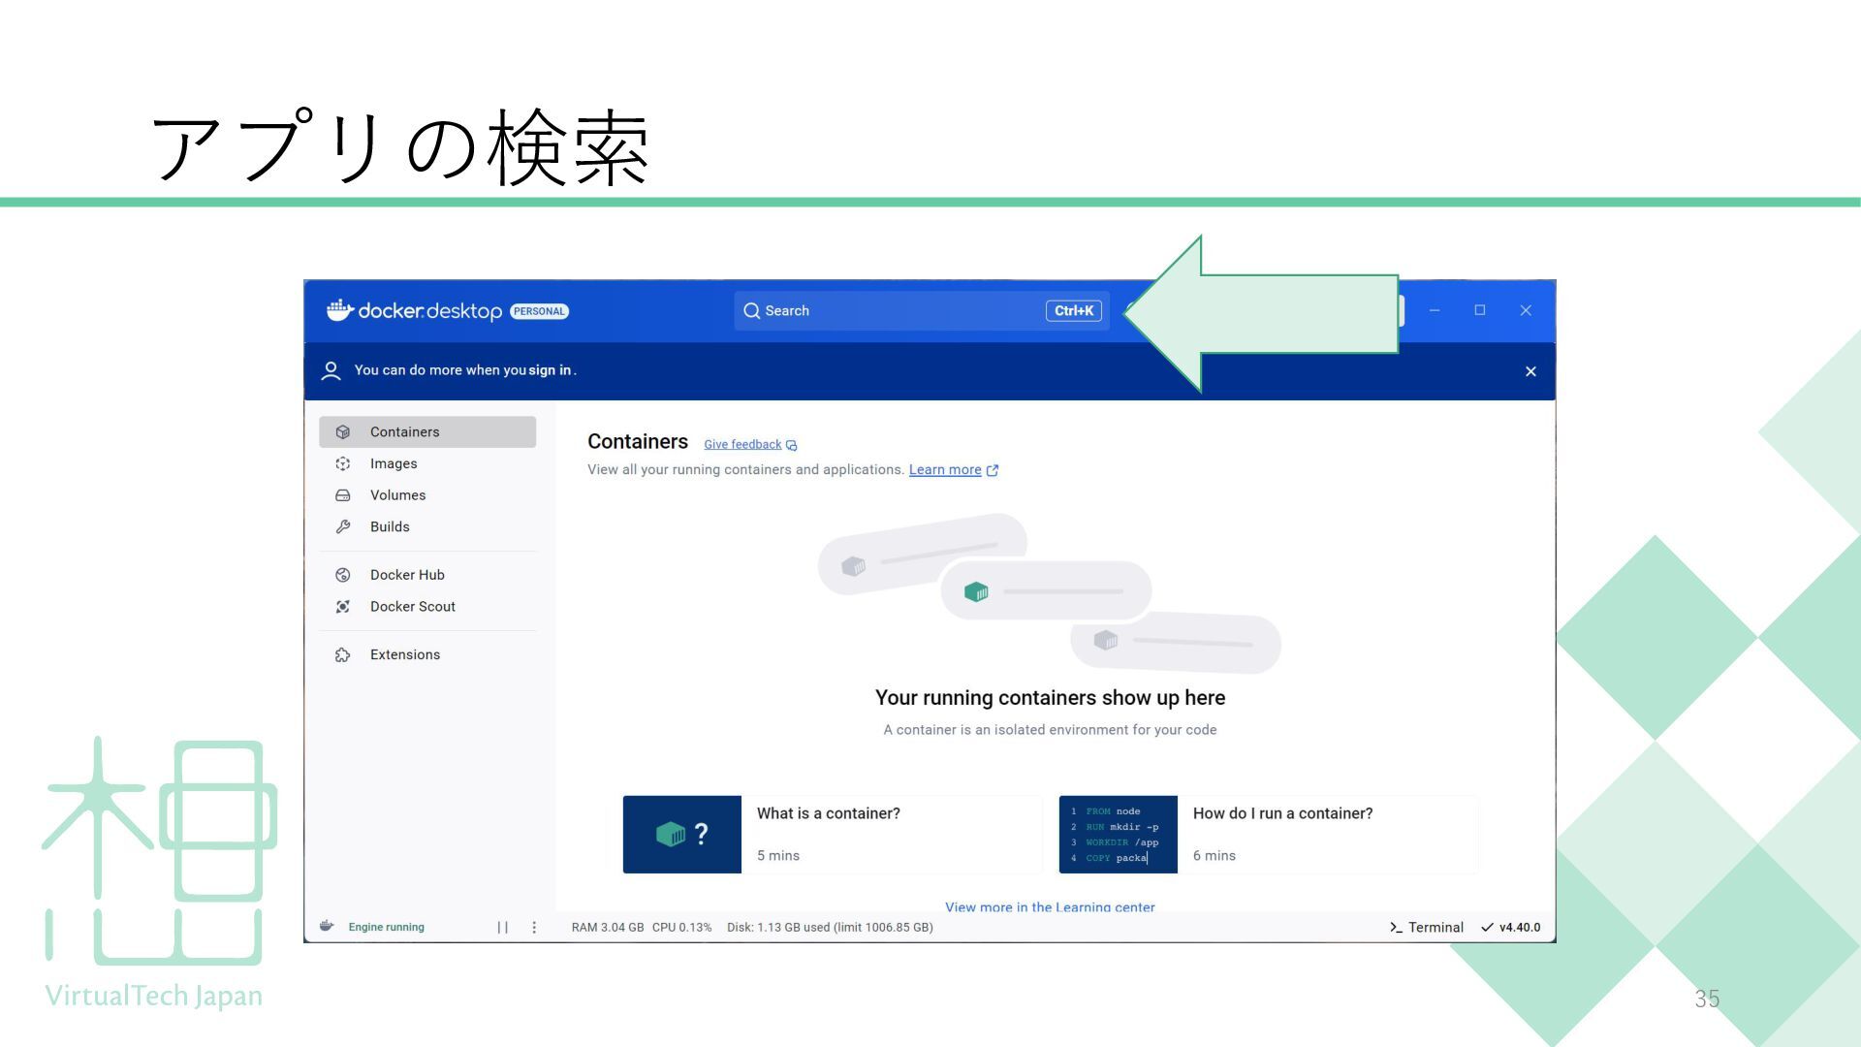
Task: Follow the Learn more link
Action: click(945, 470)
